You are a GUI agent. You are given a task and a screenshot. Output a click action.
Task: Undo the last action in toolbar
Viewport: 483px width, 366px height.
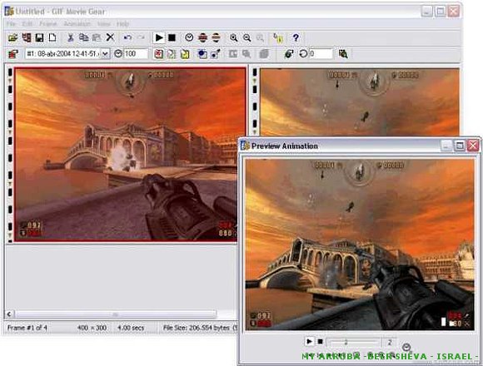[127, 37]
